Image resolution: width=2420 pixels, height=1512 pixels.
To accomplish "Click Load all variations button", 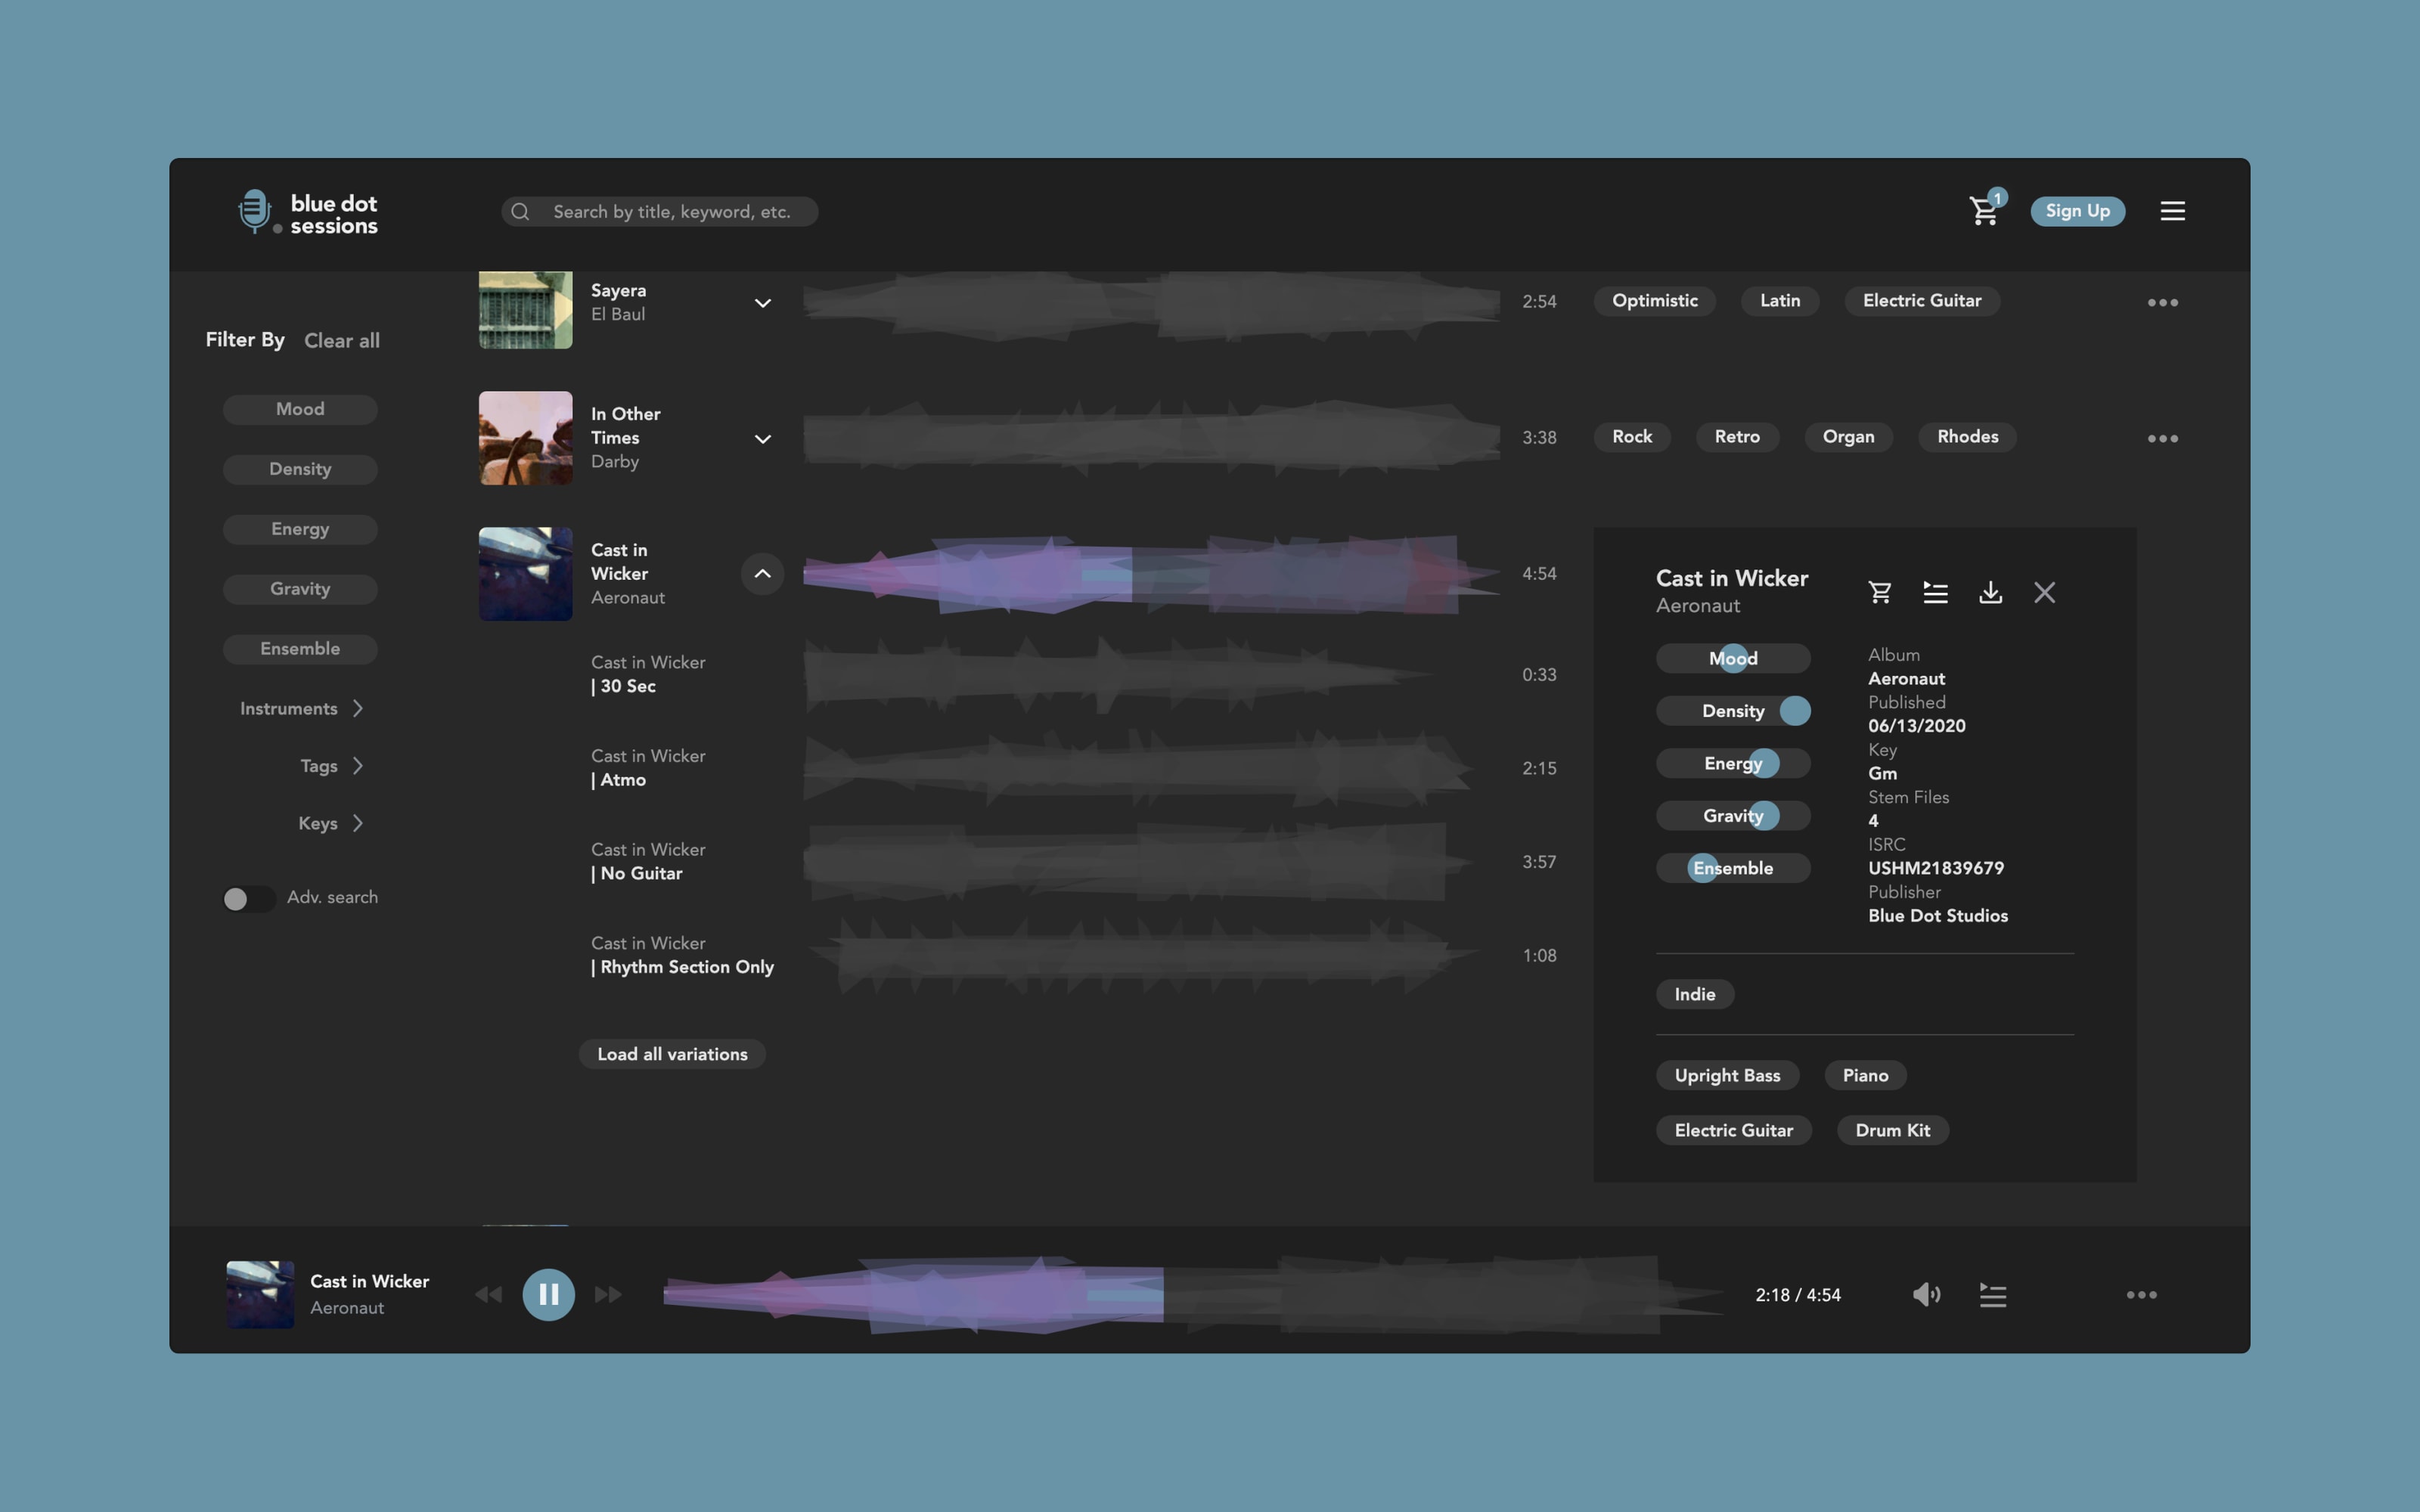I will (672, 1054).
